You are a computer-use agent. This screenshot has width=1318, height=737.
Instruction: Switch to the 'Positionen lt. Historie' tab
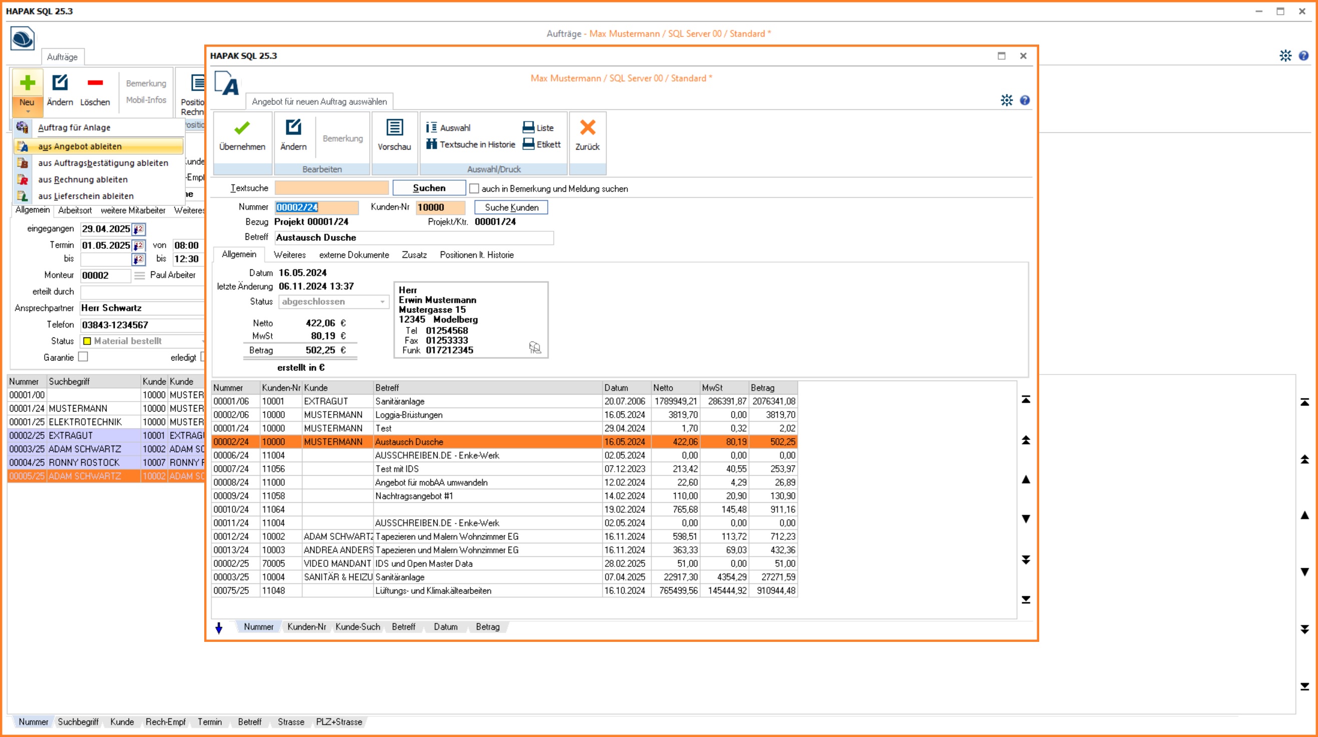pyautogui.click(x=477, y=255)
